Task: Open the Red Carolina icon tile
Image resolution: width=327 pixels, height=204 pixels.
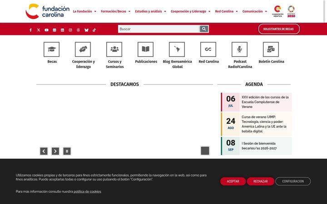Action: pos(208,49)
